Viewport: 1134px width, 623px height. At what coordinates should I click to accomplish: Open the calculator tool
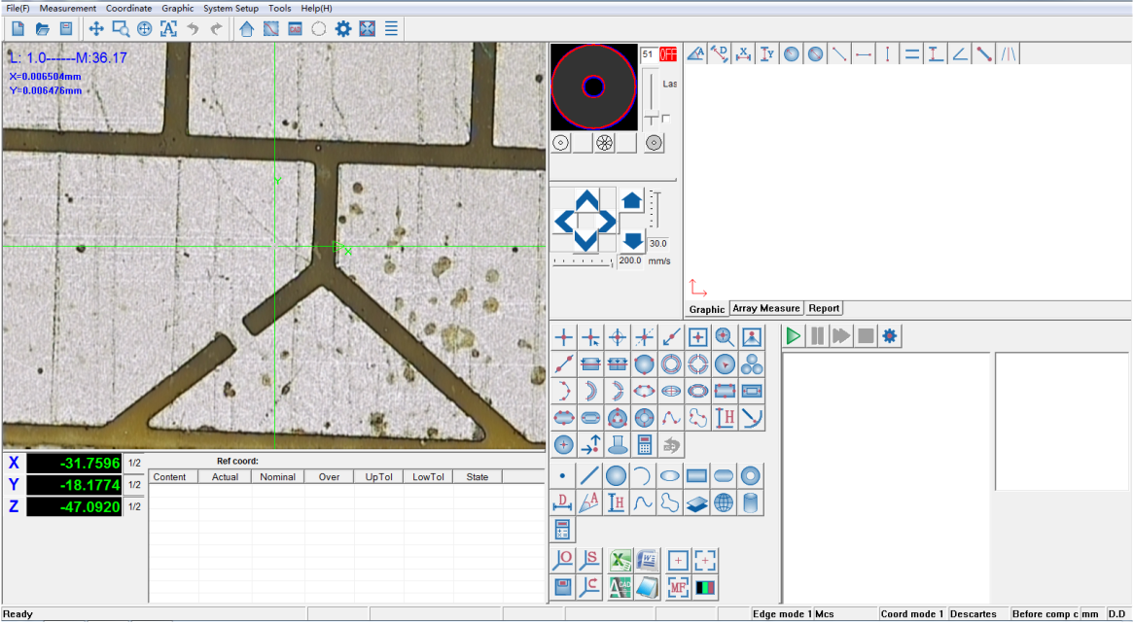(563, 530)
